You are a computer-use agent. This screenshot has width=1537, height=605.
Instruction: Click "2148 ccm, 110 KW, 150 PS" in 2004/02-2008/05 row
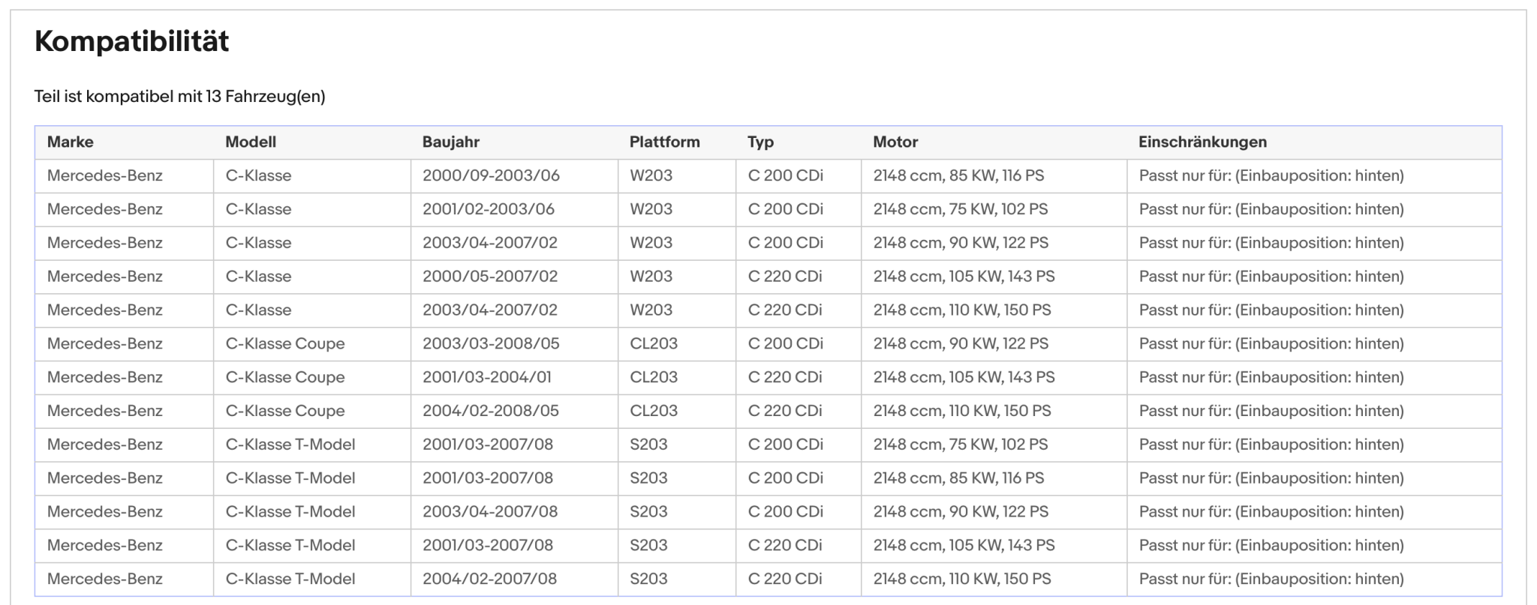coord(962,411)
